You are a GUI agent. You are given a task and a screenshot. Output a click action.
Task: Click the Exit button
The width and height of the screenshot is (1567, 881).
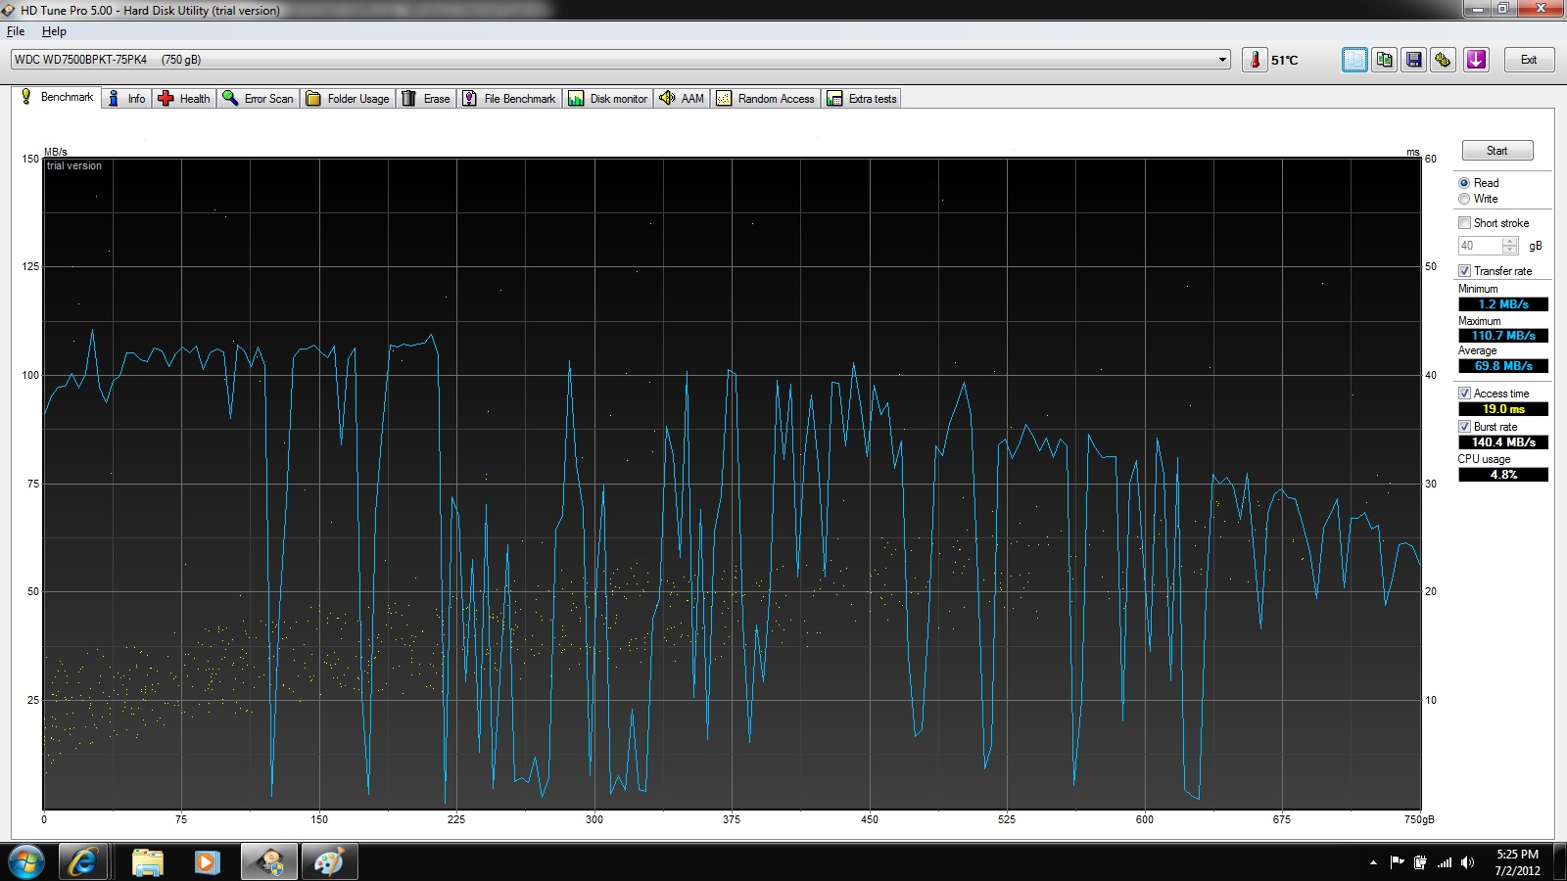[1528, 60]
